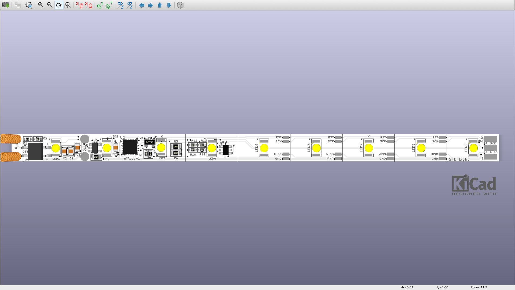
Task: Move board right with blue arrow
Action: (x=150, y=5)
